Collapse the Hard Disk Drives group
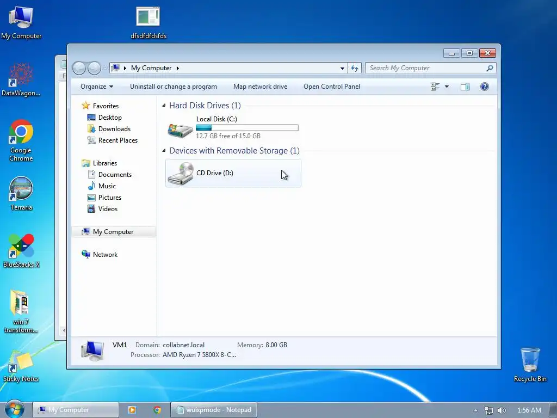The image size is (557, 418). point(164,105)
